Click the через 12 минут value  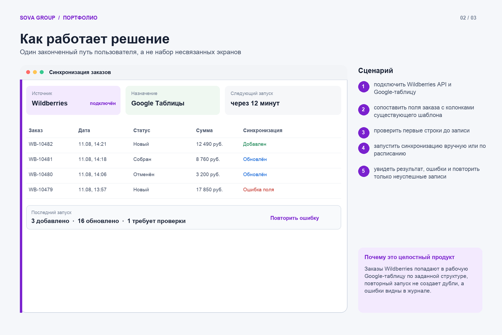pos(255,103)
